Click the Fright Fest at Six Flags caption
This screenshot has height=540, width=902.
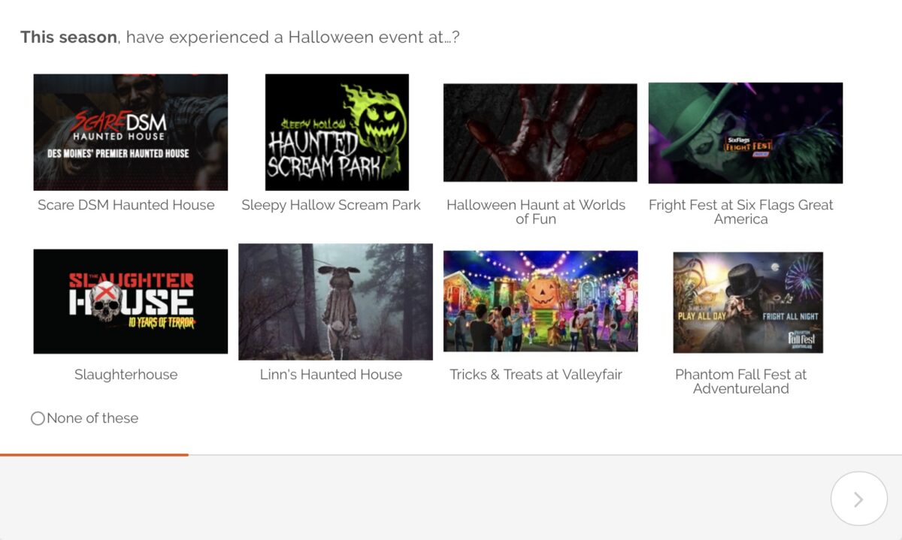[741, 212]
